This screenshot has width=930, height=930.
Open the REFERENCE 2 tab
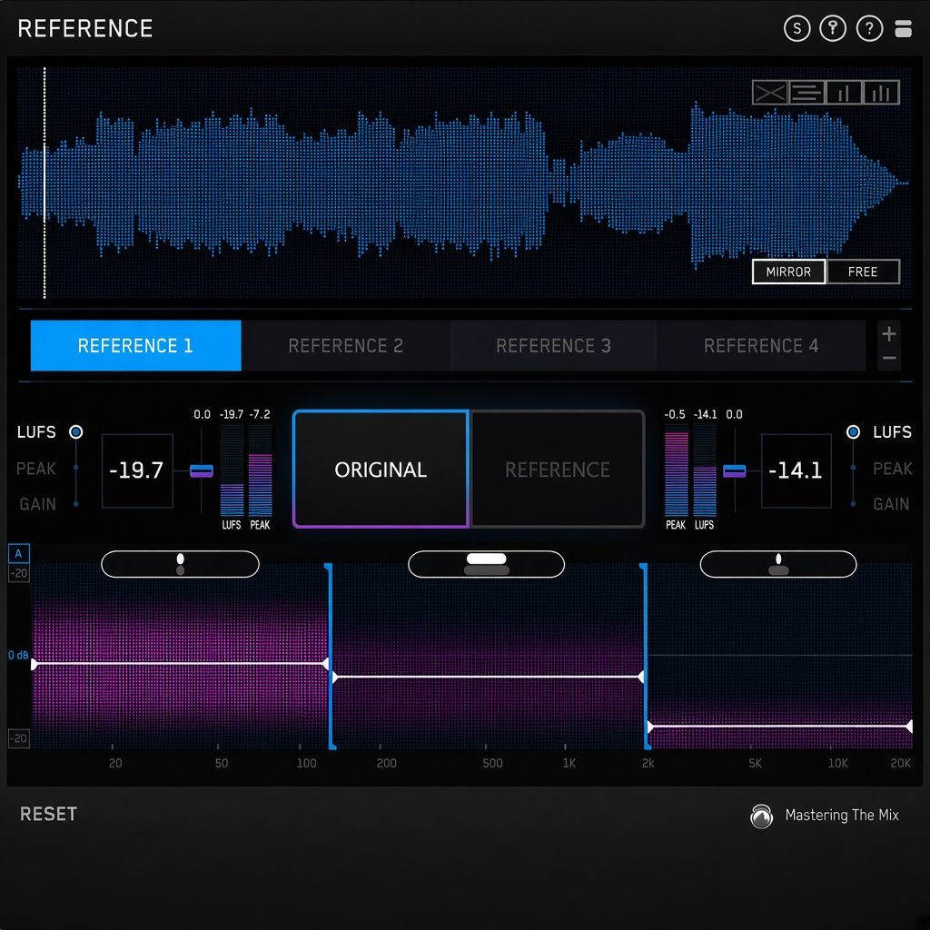tap(345, 346)
